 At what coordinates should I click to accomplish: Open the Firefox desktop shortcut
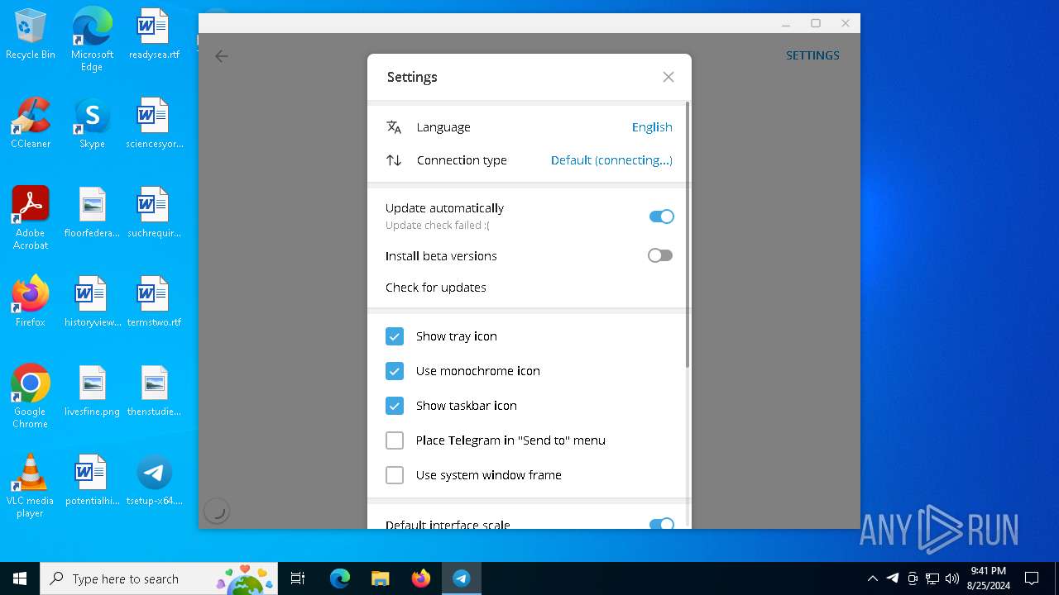click(31, 302)
